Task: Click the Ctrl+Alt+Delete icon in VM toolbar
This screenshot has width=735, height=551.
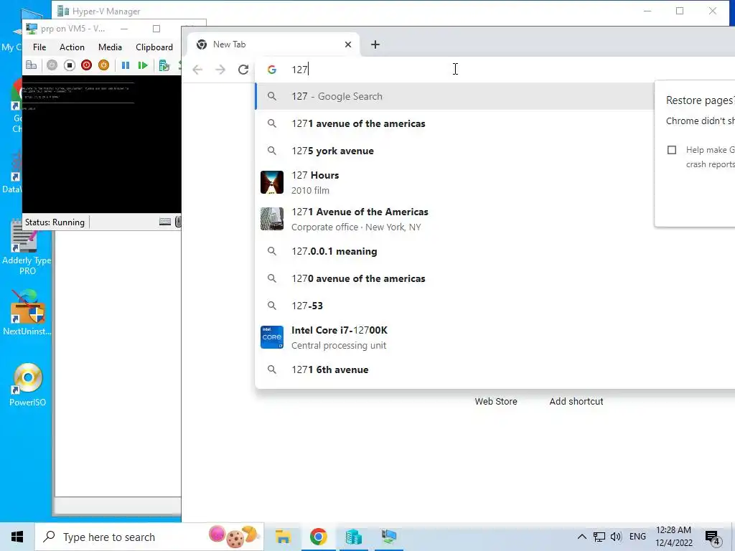Action: 31,65
